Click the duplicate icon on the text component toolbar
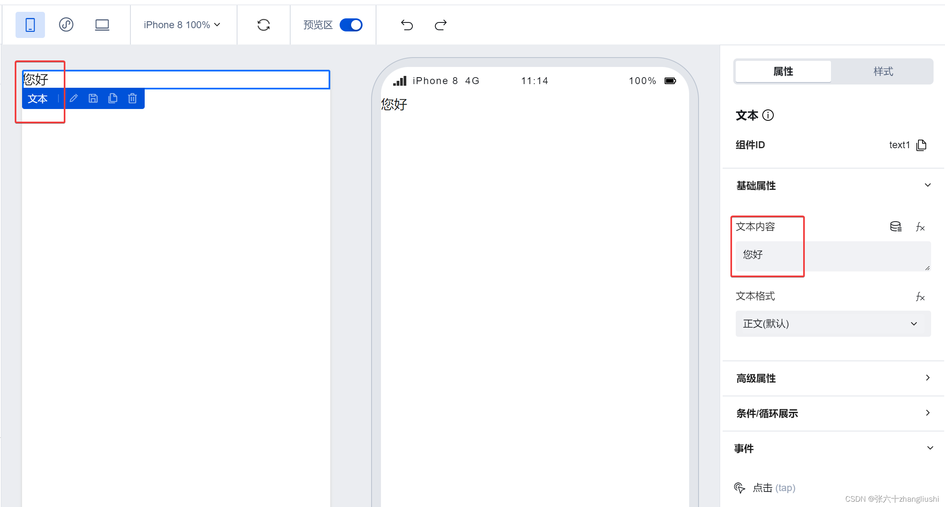The width and height of the screenshot is (945, 507). 113,98
